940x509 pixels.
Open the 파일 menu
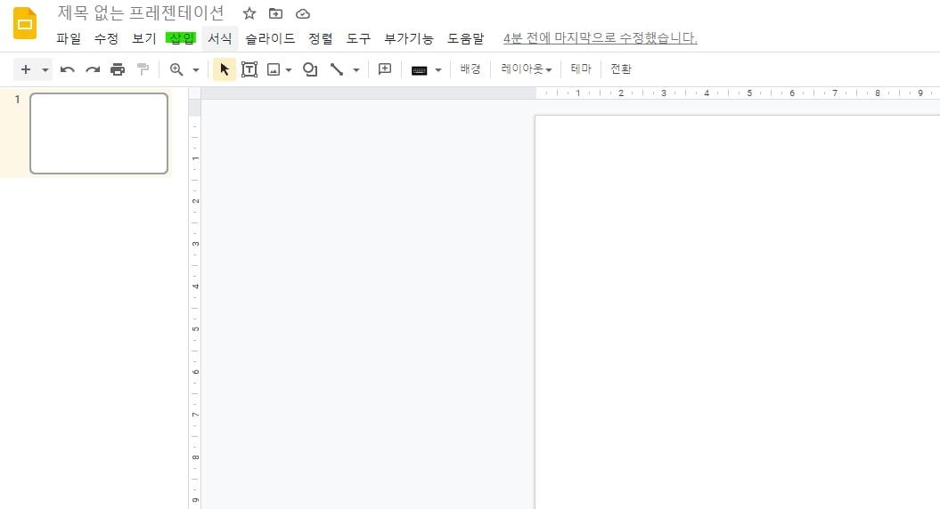(x=69, y=38)
